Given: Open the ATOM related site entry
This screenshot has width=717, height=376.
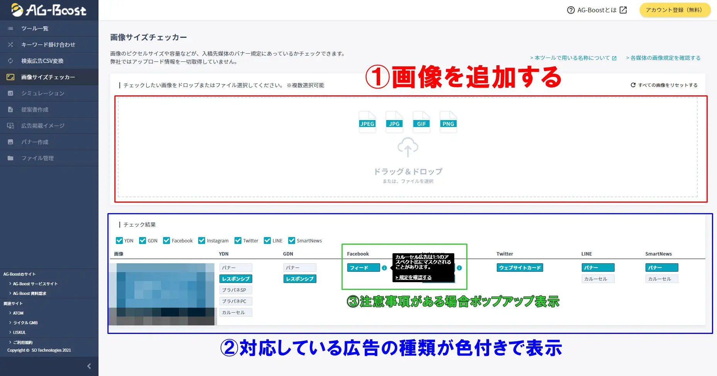Looking at the screenshot, I should pyautogui.click(x=18, y=313).
